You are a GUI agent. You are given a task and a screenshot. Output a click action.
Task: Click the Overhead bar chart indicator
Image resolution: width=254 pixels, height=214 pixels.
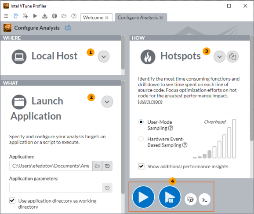coord(214,139)
